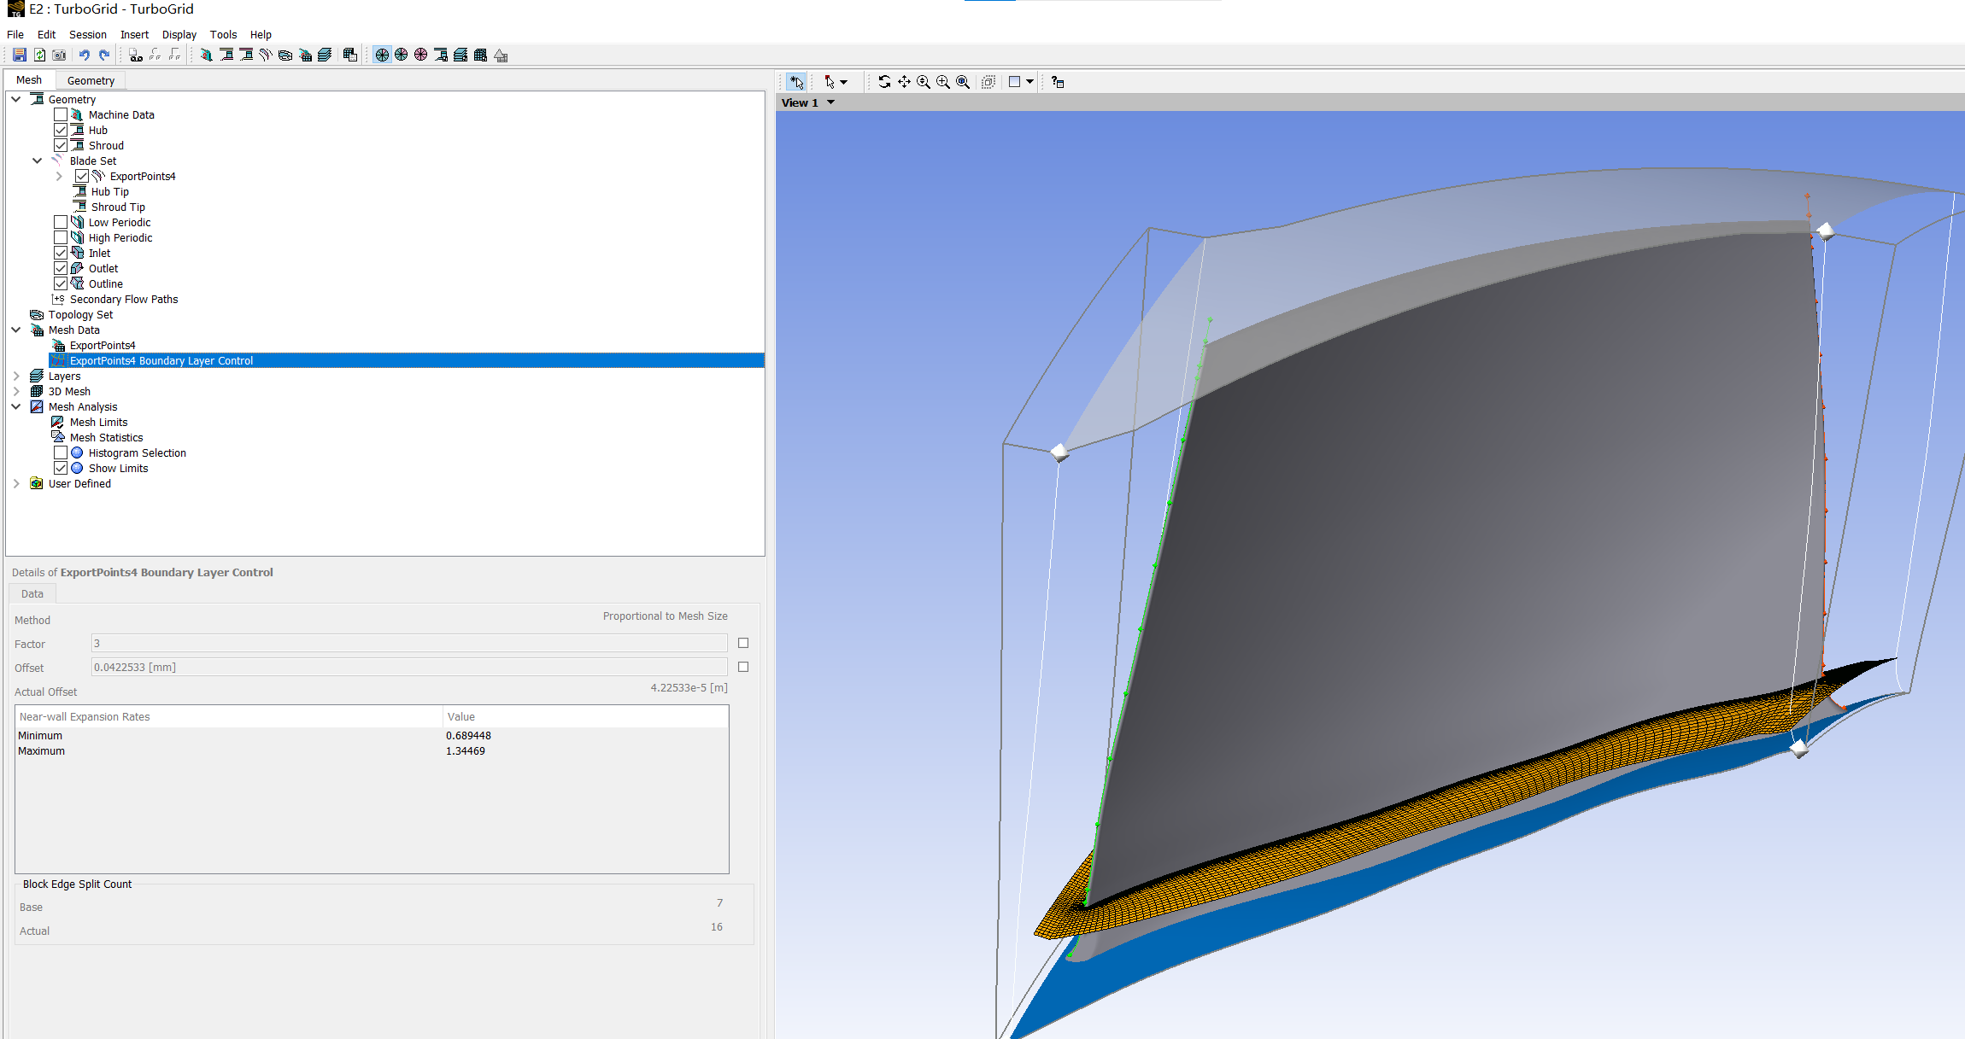
Task: Toggle the Factor parameter checkbox
Action: [x=742, y=643]
